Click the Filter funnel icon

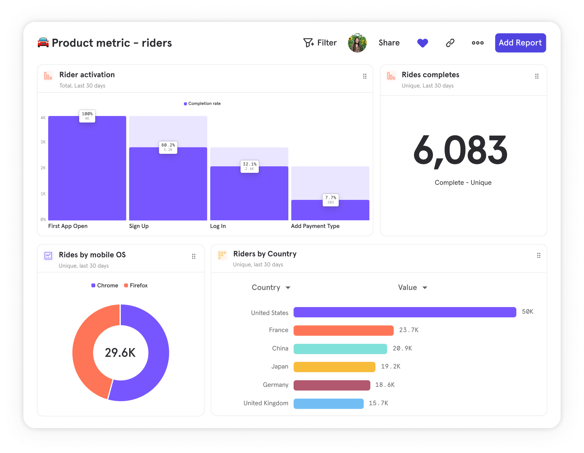point(308,43)
